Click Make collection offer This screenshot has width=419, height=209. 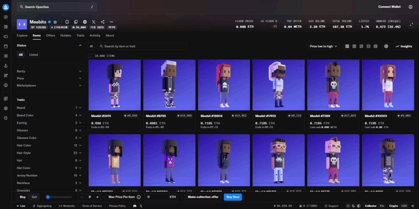pos(203,197)
